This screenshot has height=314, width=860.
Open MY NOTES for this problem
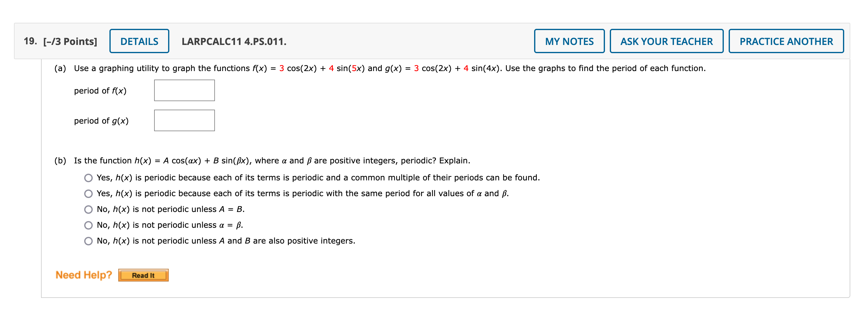(569, 41)
